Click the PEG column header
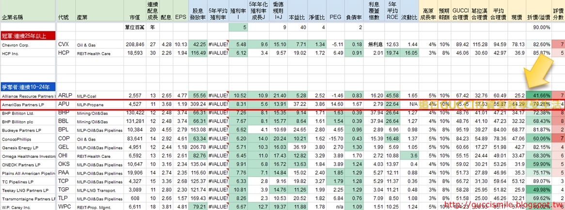565x210 pixels. coord(335,11)
